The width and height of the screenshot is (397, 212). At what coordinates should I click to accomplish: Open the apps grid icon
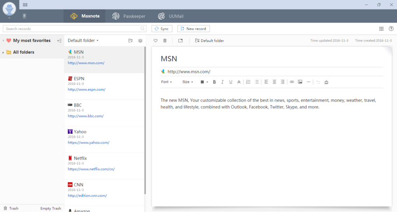[x=381, y=29]
